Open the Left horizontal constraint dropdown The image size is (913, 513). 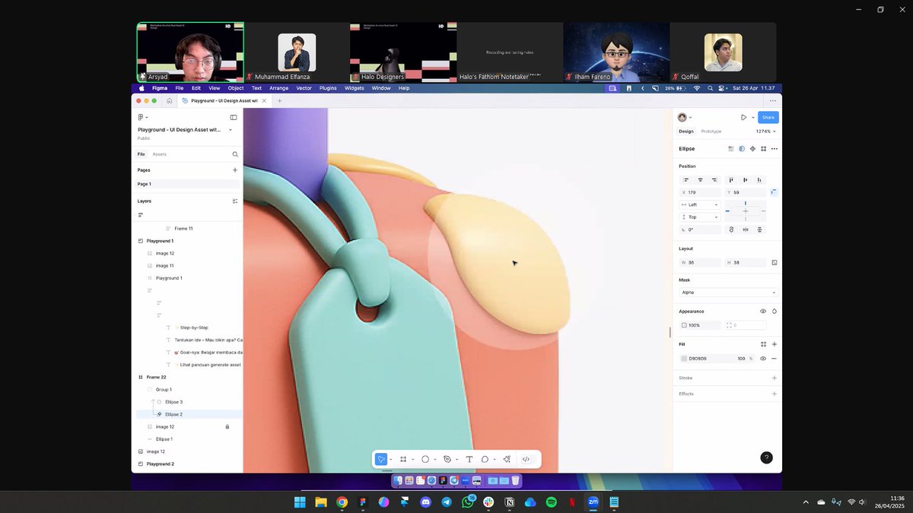click(698, 204)
